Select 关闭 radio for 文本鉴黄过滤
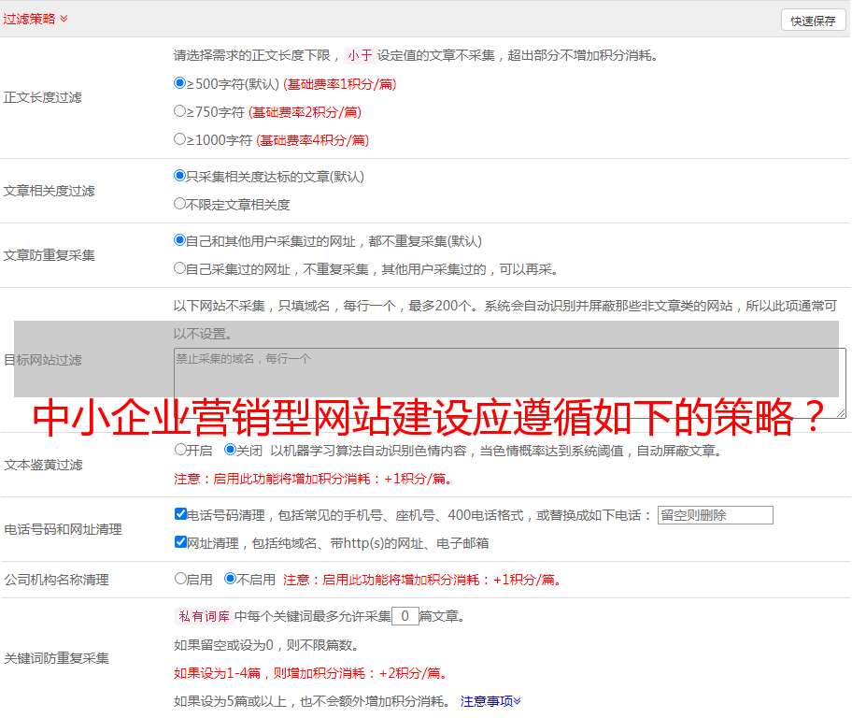The width and height of the screenshot is (852, 718). (x=231, y=450)
